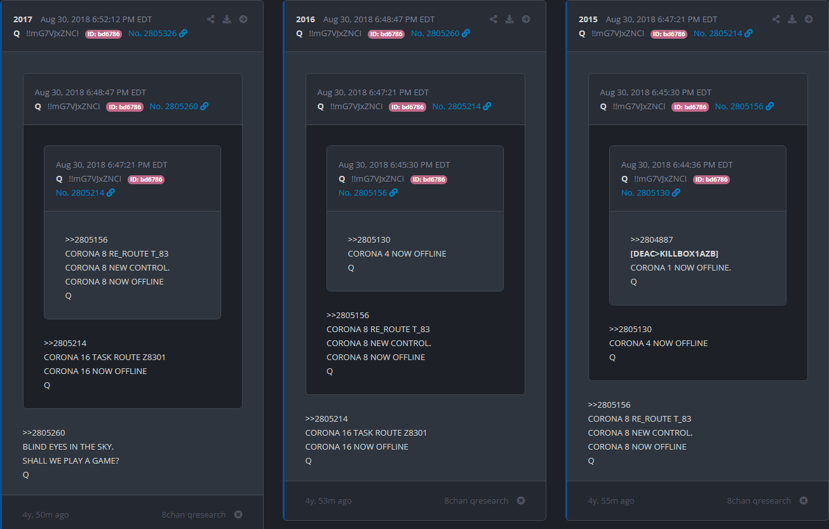
Task: Open the No. 2805130 link in post 2015
Action: 651,192
